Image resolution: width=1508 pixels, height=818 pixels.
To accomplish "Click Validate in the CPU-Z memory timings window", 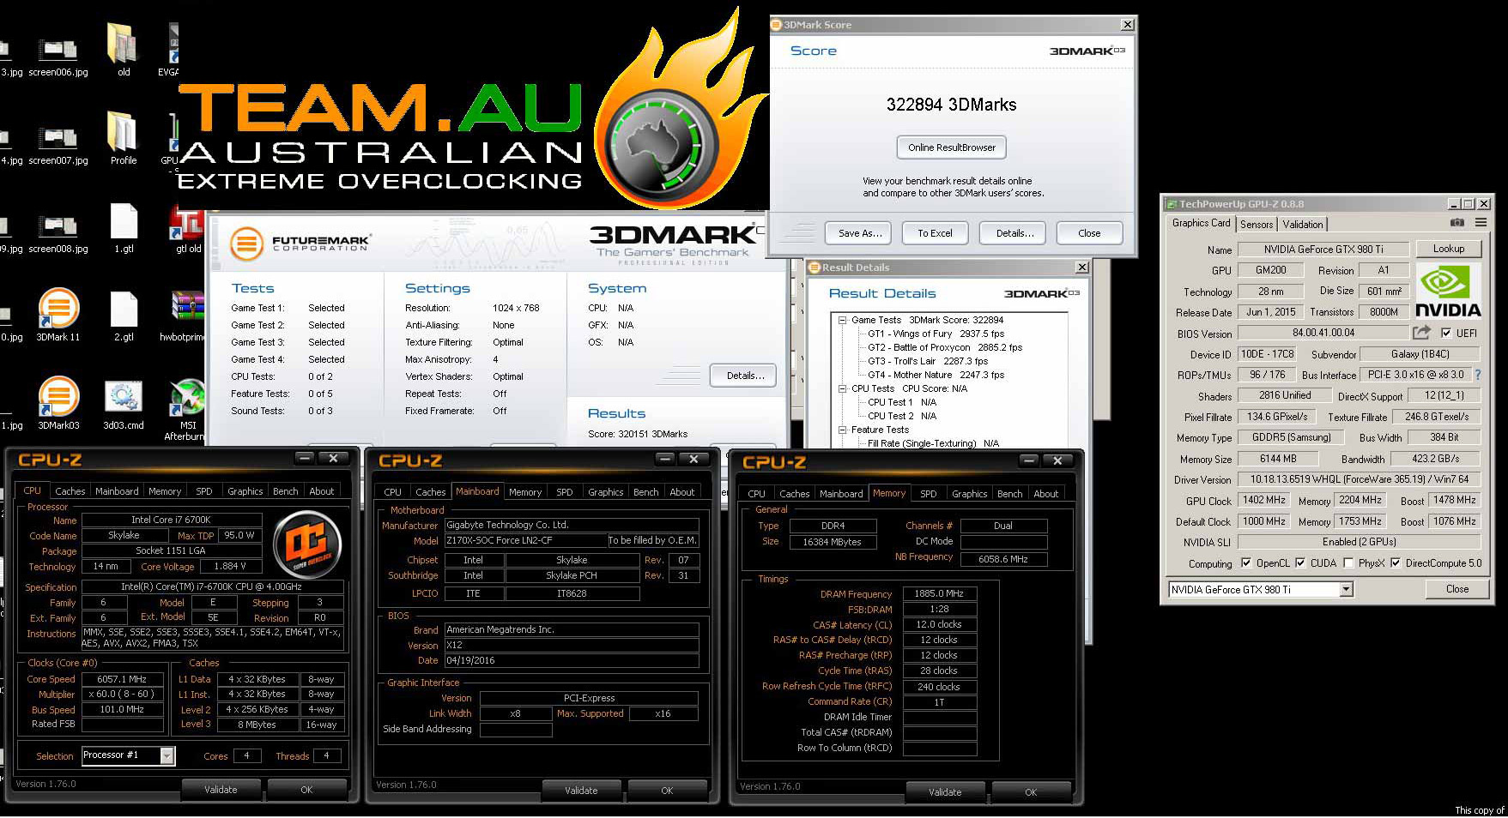I will click(945, 792).
